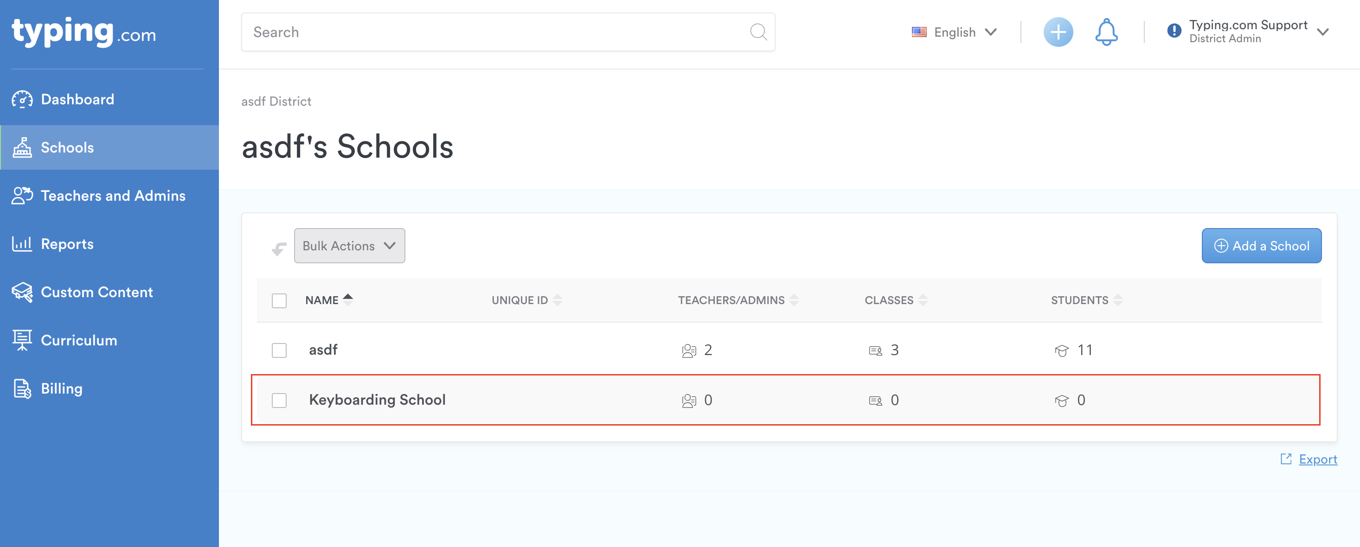Go to Custom Content section

pos(96,292)
